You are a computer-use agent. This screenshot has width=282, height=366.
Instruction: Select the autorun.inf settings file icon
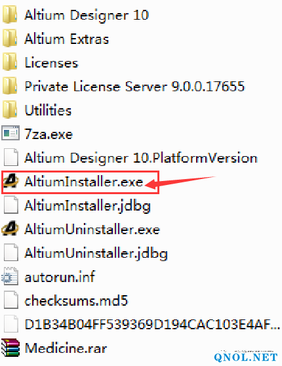point(10,277)
